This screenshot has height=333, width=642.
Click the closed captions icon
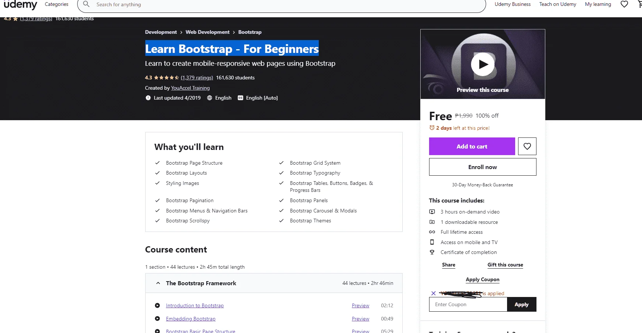pos(240,98)
